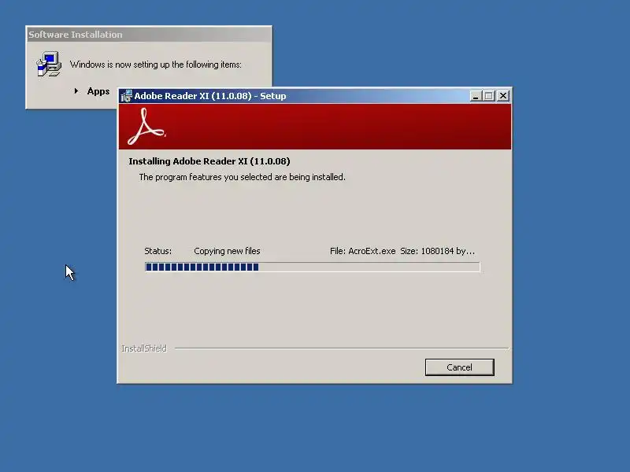Expand the Apps arrow in Software Installation
Image resolution: width=630 pixels, height=472 pixels.
click(x=76, y=91)
